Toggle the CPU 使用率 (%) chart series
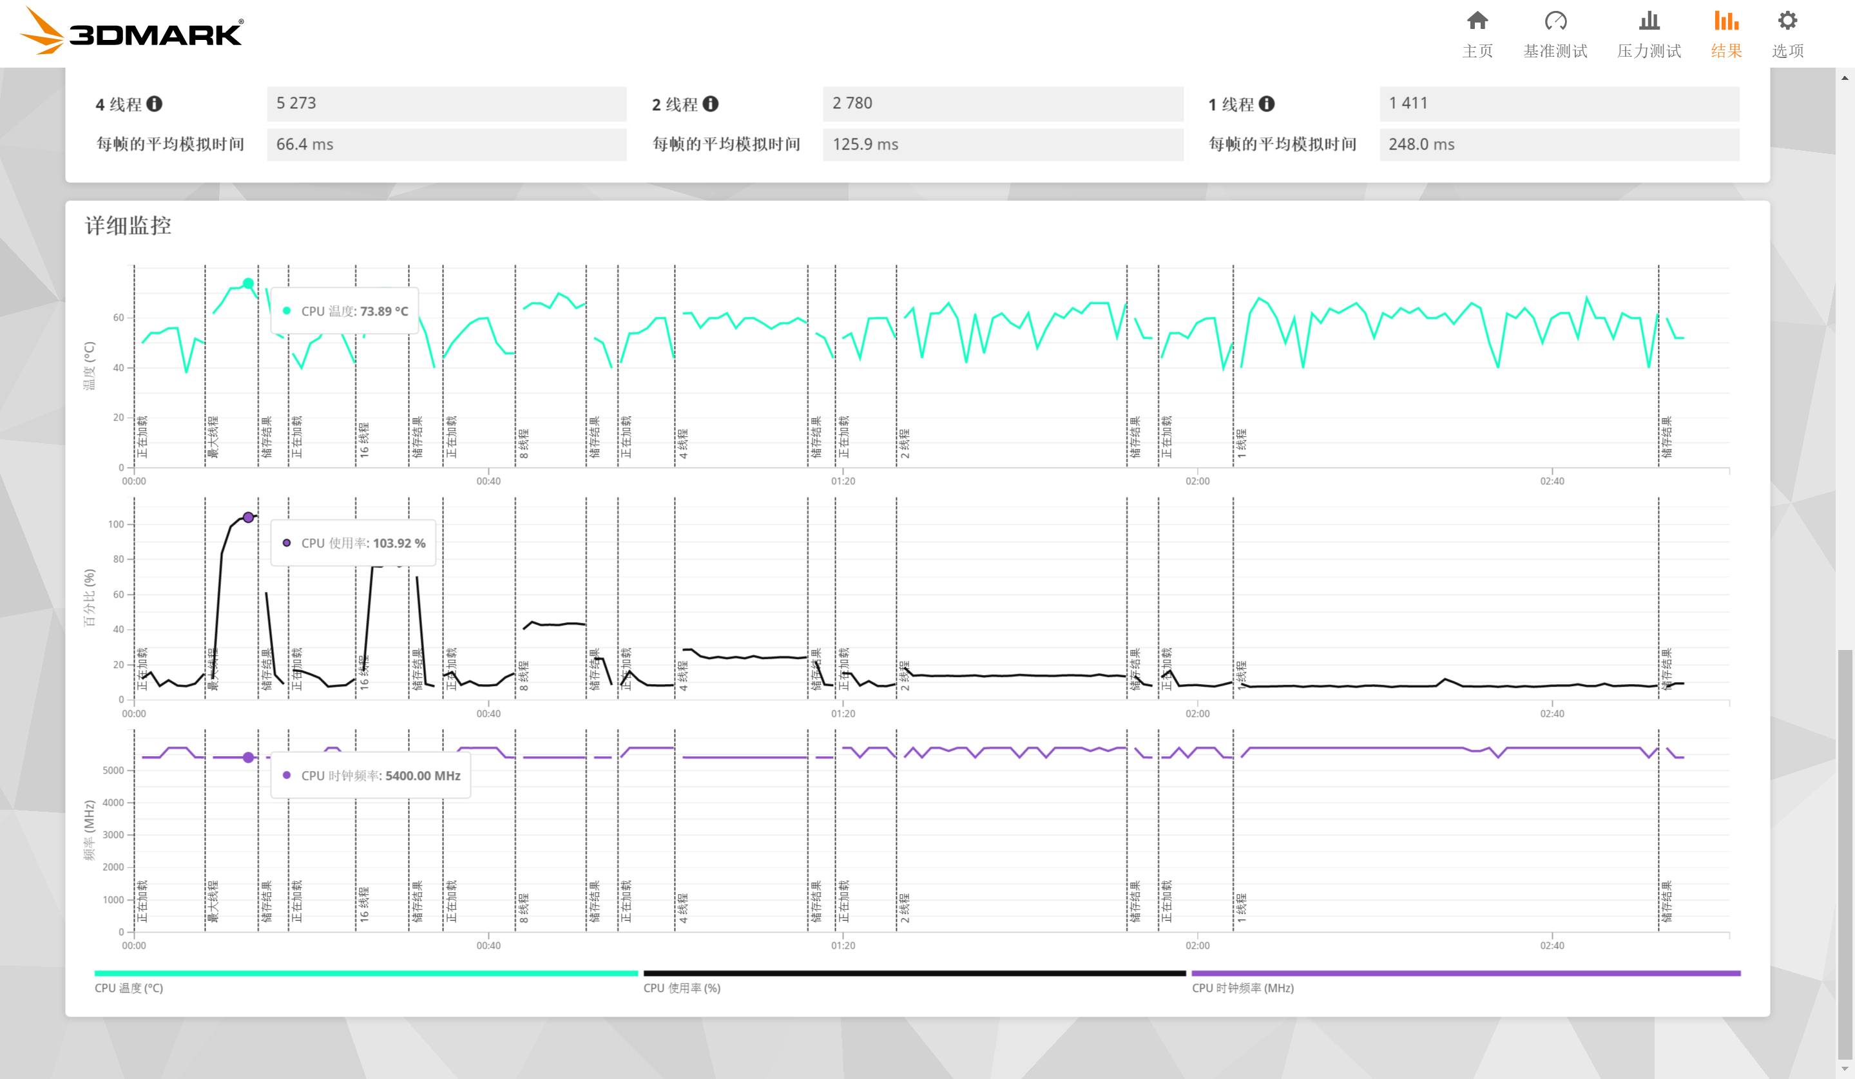Screen dimensions: 1855x1079 (x=681, y=988)
